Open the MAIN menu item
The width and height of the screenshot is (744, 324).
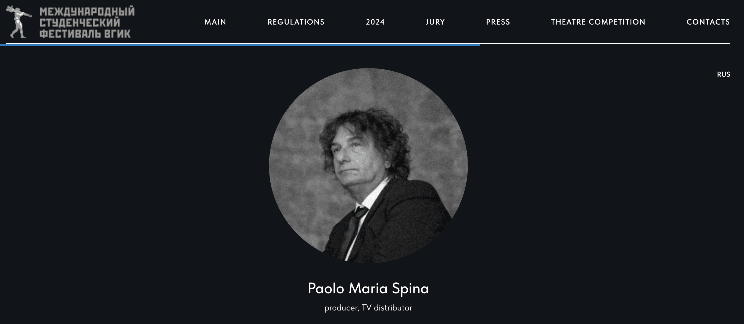pyautogui.click(x=215, y=22)
